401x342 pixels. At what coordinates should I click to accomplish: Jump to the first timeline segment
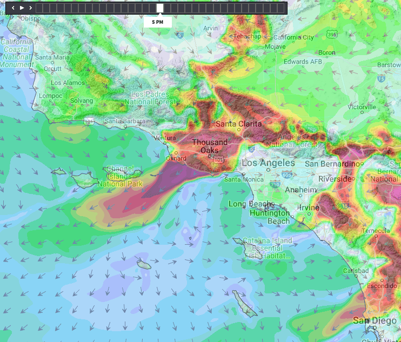(x=39, y=8)
